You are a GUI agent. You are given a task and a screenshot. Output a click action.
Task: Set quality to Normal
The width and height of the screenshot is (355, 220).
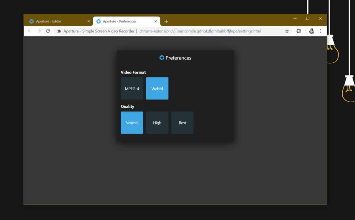point(132,123)
